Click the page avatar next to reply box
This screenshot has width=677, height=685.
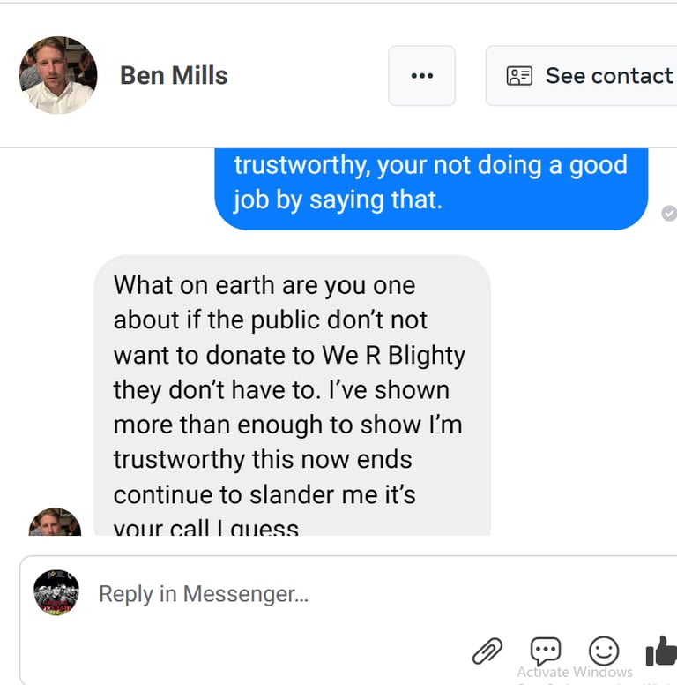tap(56, 592)
